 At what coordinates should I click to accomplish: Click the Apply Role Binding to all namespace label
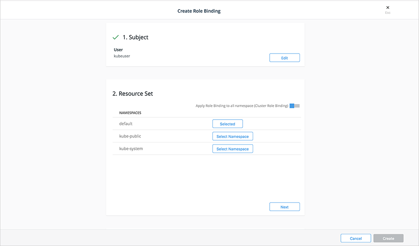[x=241, y=106]
